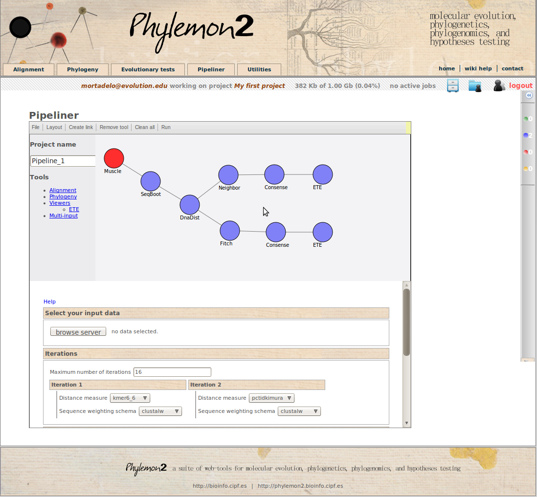Open the Phylogeny tab
This screenshot has width=537, height=497.
(83, 69)
